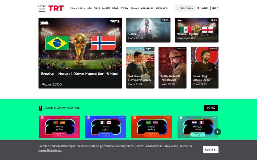Click Brezilya - Norveç Dünya Kupası title
Viewport: 257px width, 160px height.
click(80, 74)
